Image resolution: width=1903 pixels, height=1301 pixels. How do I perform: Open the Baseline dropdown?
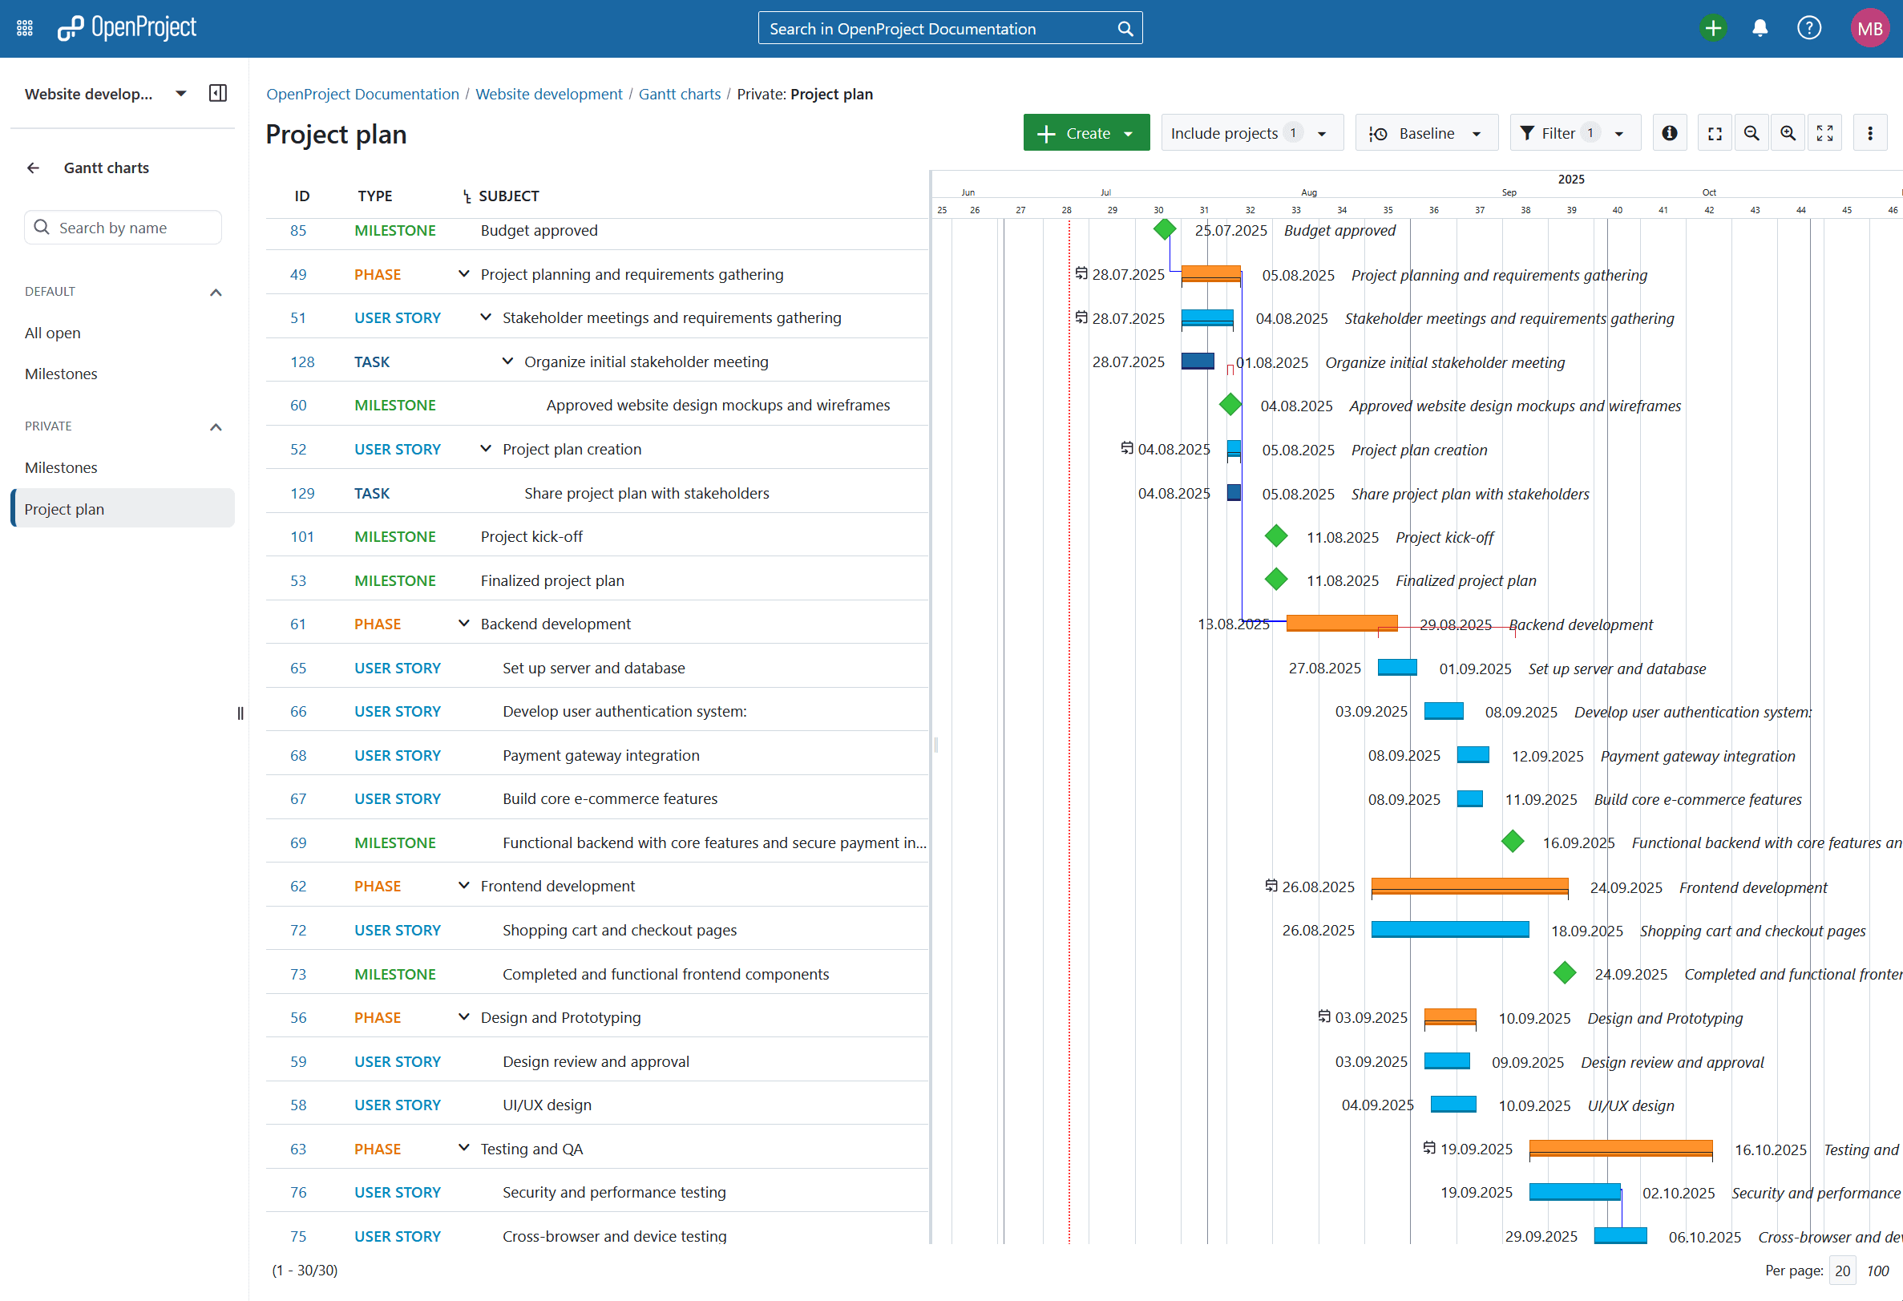[x=1426, y=133]
